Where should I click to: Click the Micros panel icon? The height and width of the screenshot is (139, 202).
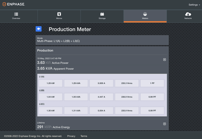tap(59, 14)
